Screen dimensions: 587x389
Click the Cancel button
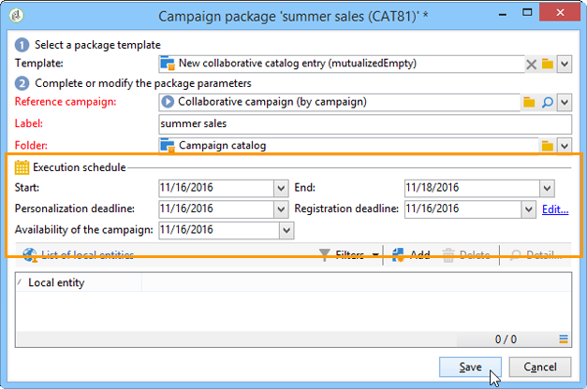[539, 367]
